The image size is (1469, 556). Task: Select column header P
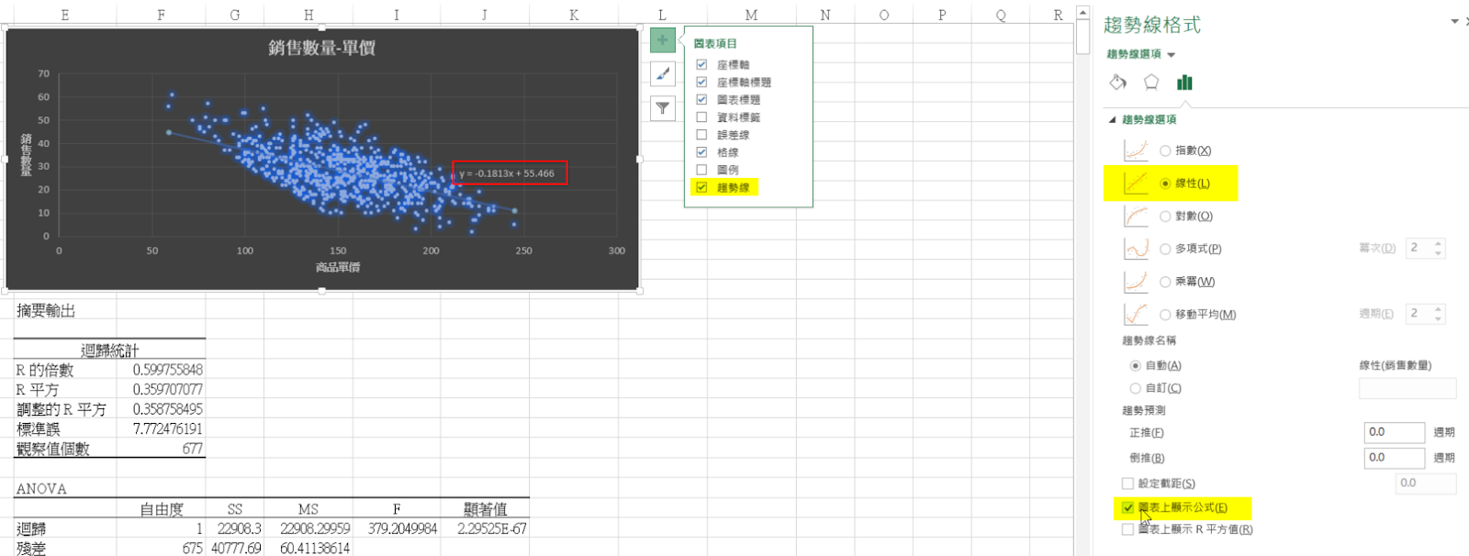942,15
